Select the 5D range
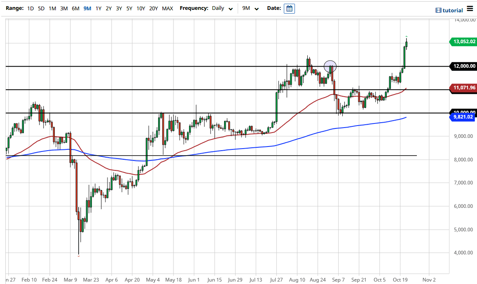Image resolution: width=477 pixels, height=284 pixels. click(41, 9)
